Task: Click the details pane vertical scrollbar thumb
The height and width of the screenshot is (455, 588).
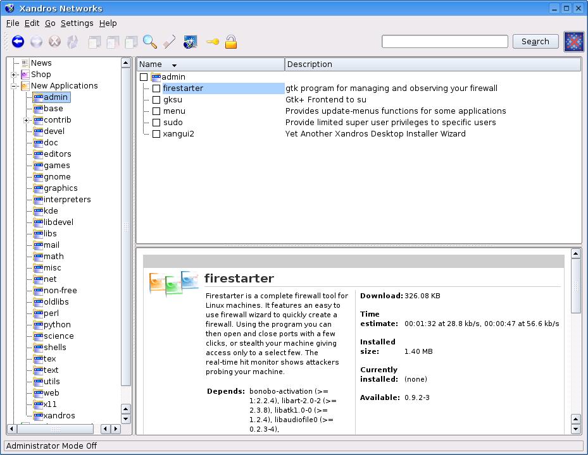Action: pyautogui.click(x=575, y=286)
